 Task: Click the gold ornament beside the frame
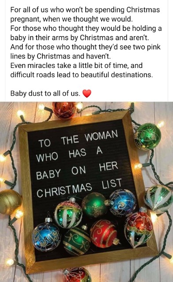[10, 202]
